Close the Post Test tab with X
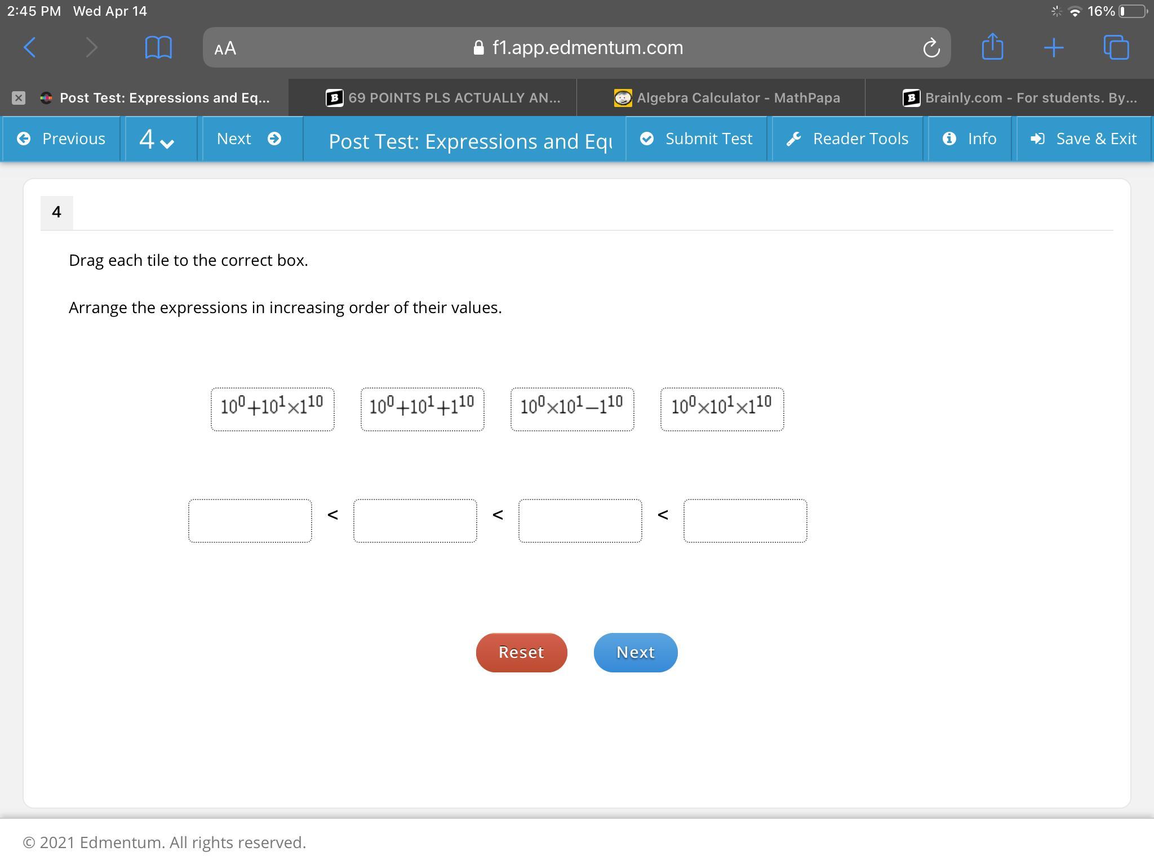The height and width of the screenshot is (865, 1154). pyautogui.click(x=19, y=98)
